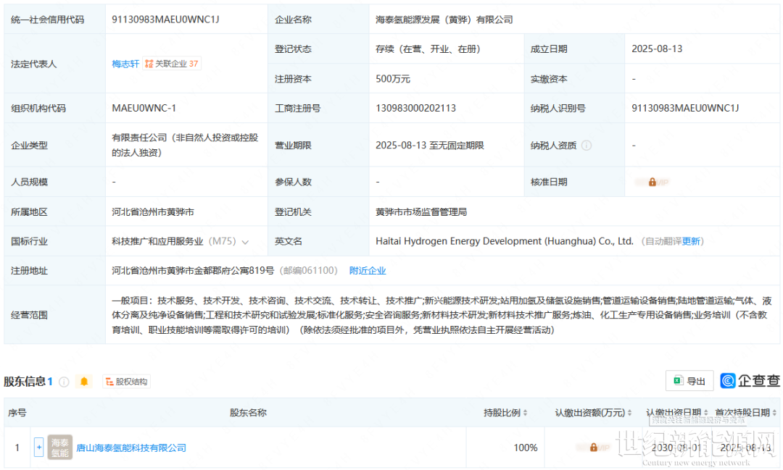The height and width of the screenshot is (470, 783).
Task: Sort by 首次持股日期 column
Action: (x=745, y=413)
